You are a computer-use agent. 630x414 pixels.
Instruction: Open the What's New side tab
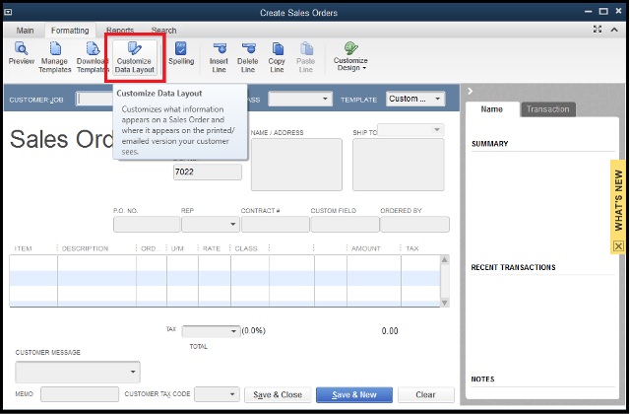[x=618, y=201]
